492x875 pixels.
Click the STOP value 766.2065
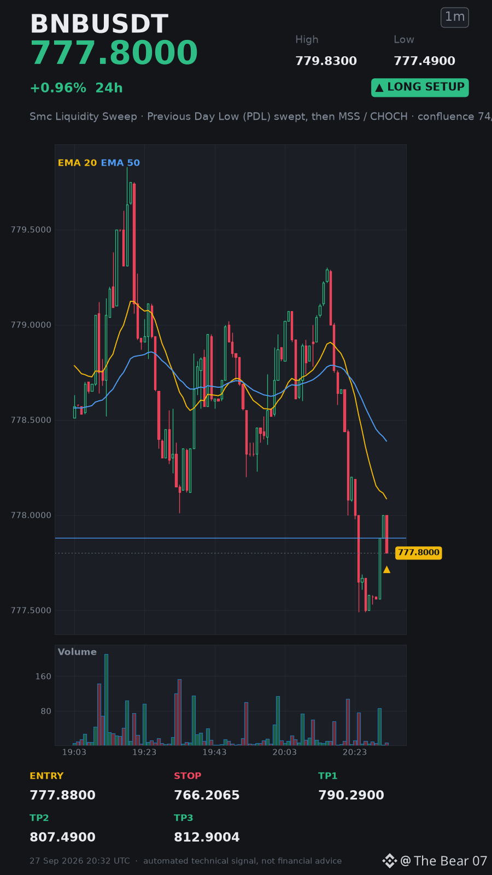tap(207, 795)
